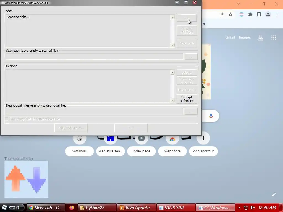Image resolution: width=283 pixels, height=212 pixels.
Task: Open the Google apps grid icon
Action: click(274, 38)
